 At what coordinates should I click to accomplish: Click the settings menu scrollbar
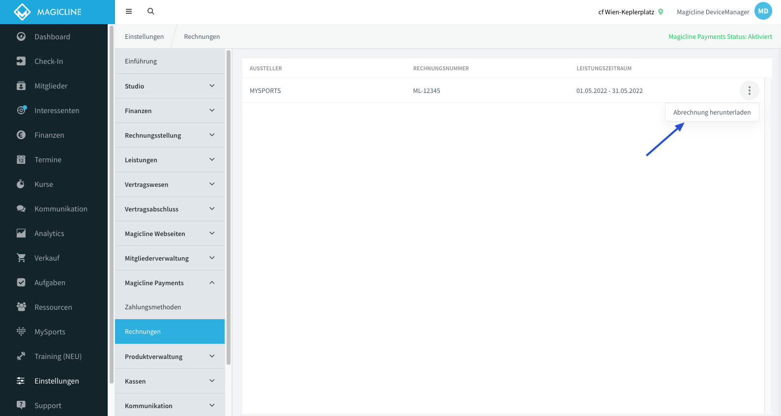[x=228, y=208]
